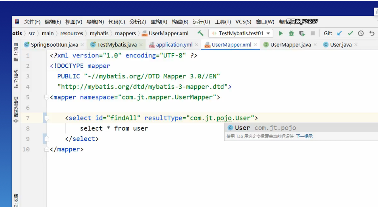The width and height of the screenshot is (378, 207).
Task: Open the 1:项目 project tool window
Action: tap(16, 52)
